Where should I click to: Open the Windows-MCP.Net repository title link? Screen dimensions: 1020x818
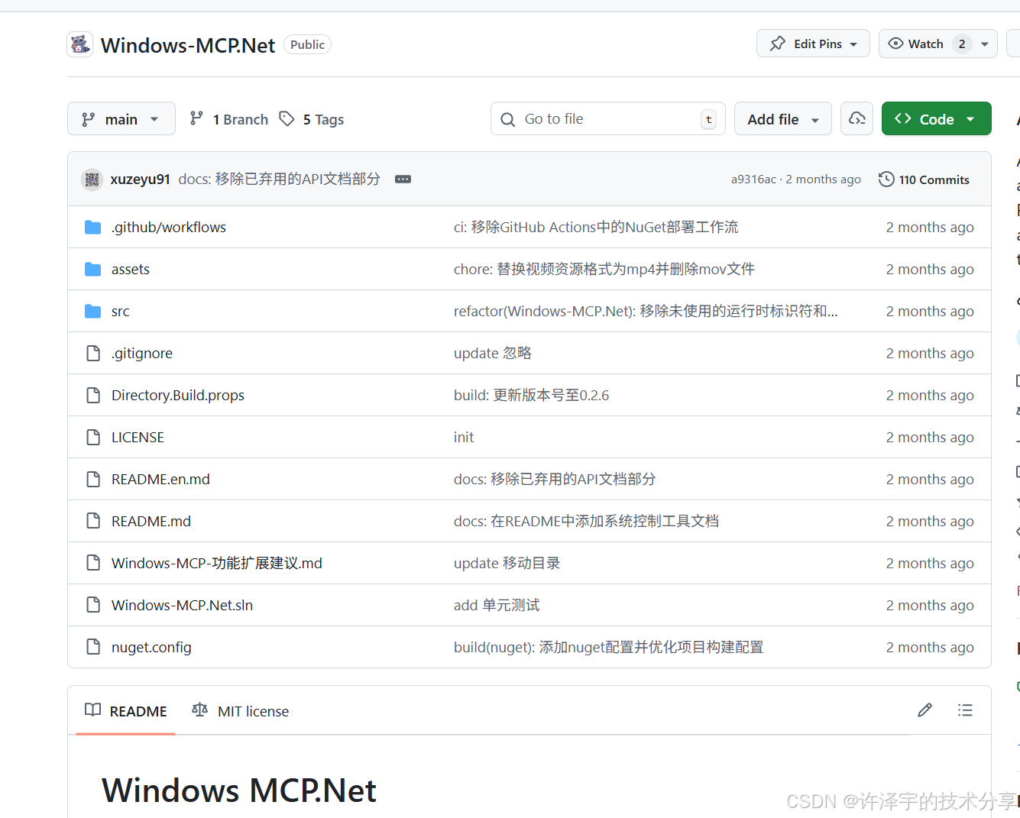188,45
